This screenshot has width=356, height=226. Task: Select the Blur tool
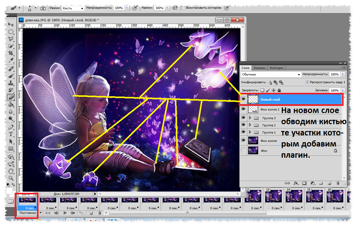pyautogui.click(x=11, y=112)
